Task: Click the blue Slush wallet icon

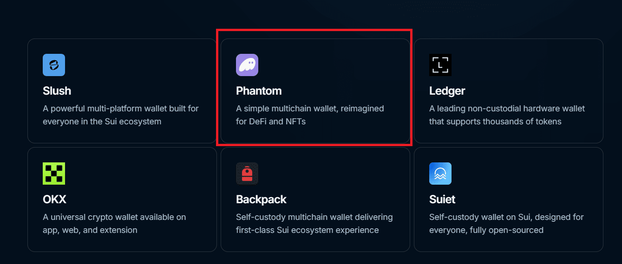Action: (54, 65)
